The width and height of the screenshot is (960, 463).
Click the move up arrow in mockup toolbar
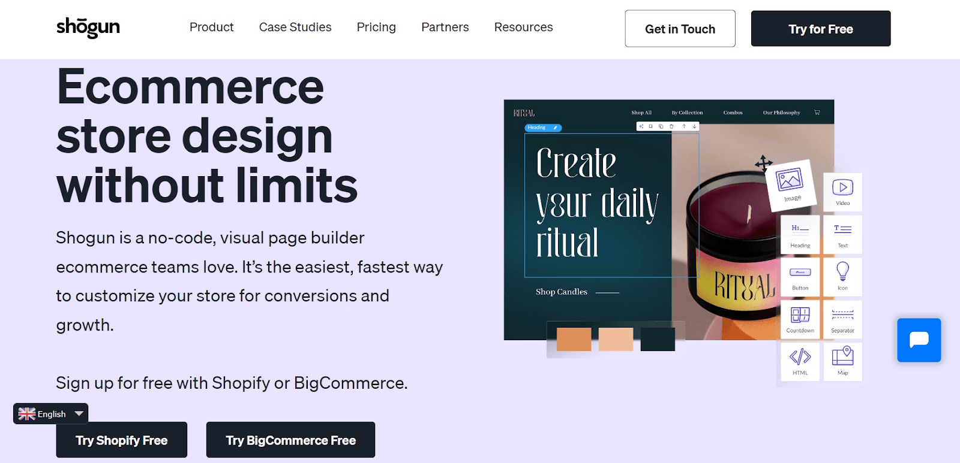coord(684,126)
